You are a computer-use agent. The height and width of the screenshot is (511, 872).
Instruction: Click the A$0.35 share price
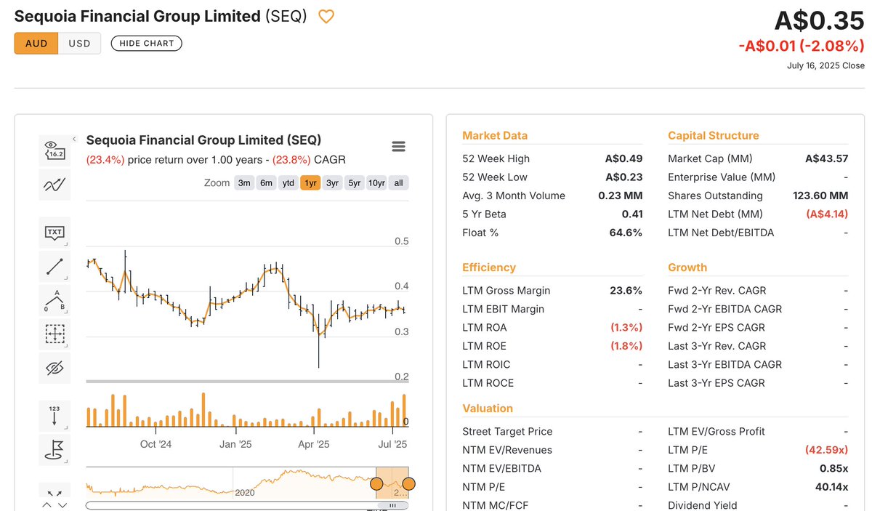(x=819, y=20)
